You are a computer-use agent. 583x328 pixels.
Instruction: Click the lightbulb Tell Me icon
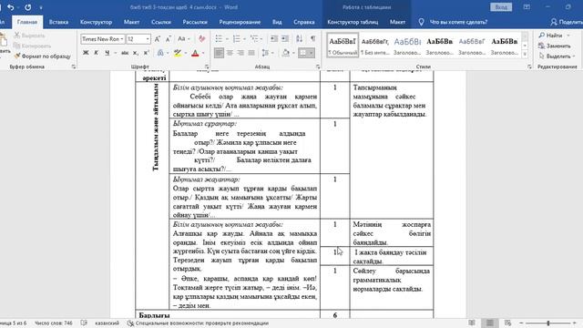click(421, 22)
